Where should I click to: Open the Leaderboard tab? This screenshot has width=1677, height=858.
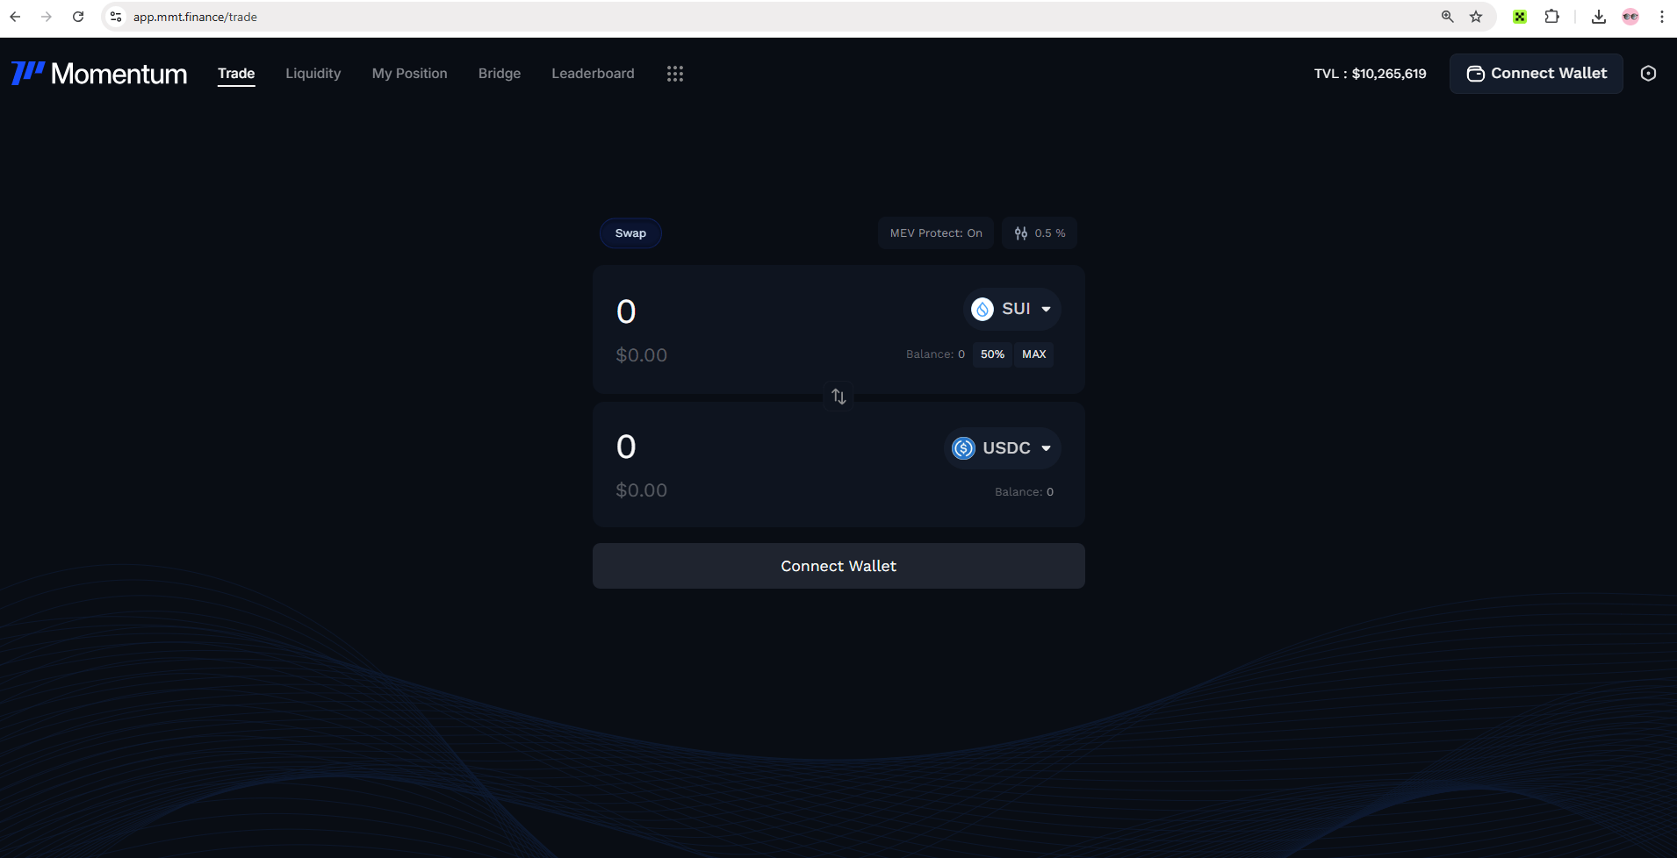point(593,74)
